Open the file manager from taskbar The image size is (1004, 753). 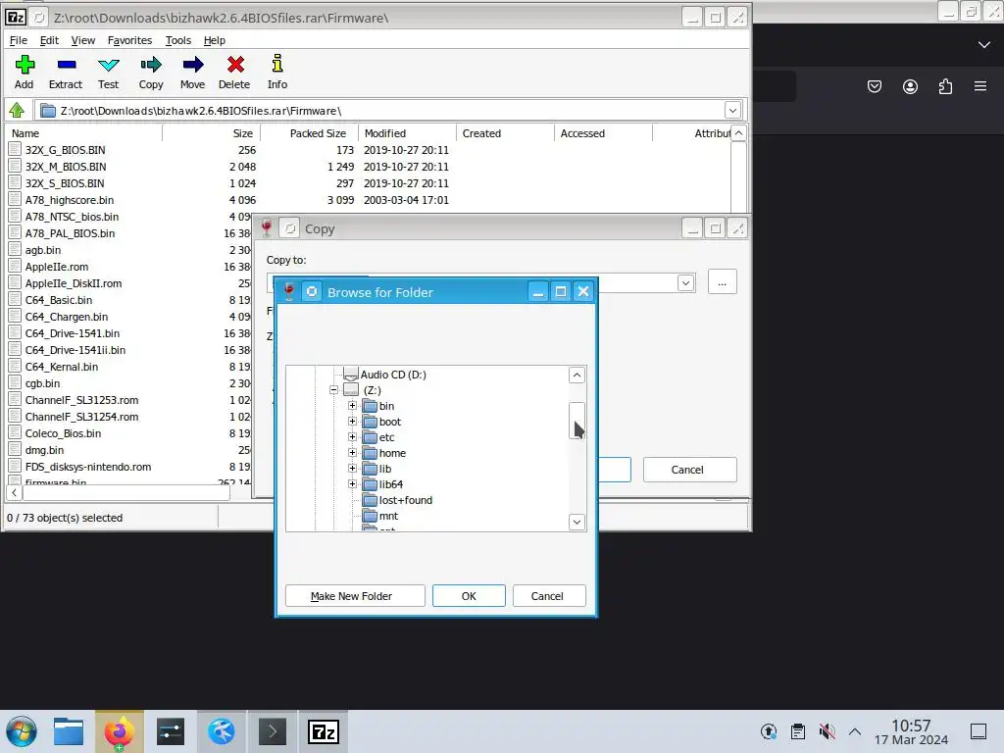tap(69, 731)
